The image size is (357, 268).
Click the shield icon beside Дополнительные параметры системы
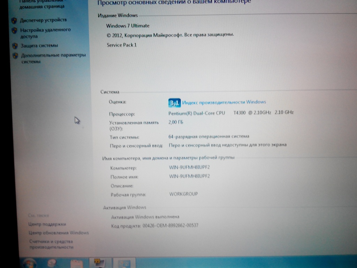point(15,55)
